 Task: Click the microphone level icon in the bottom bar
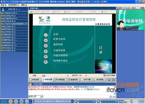pos(99,101)
